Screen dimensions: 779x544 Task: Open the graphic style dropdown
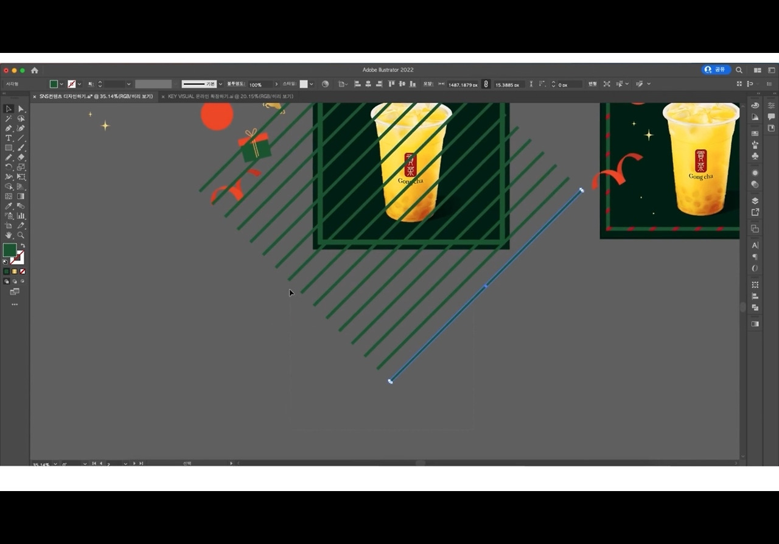[312, 84]
